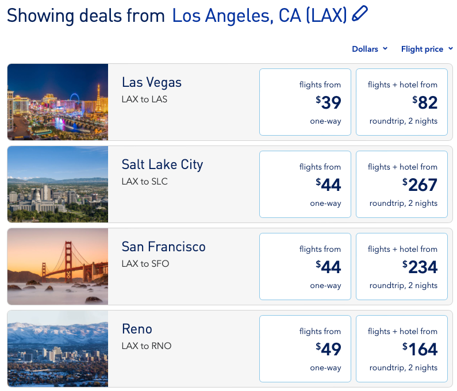Image resolution: width=457 pixels, height=391 pixels.
Task: Click the Los Angeles, CA (LAX) origin link
Action: tap(259, 16)
